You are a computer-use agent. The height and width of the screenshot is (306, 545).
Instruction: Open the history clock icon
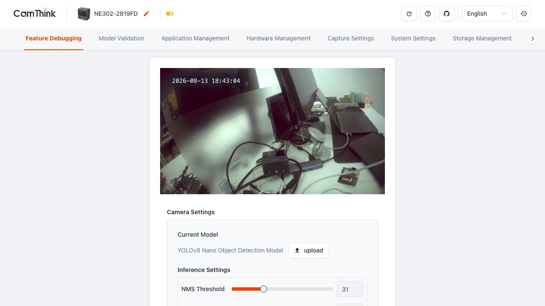click(x=524, y=14)
